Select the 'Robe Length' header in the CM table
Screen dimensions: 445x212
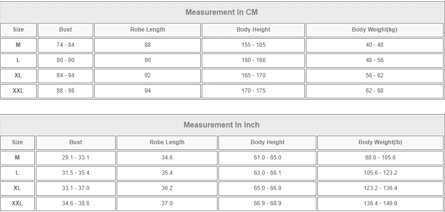[x=147, y=30]
